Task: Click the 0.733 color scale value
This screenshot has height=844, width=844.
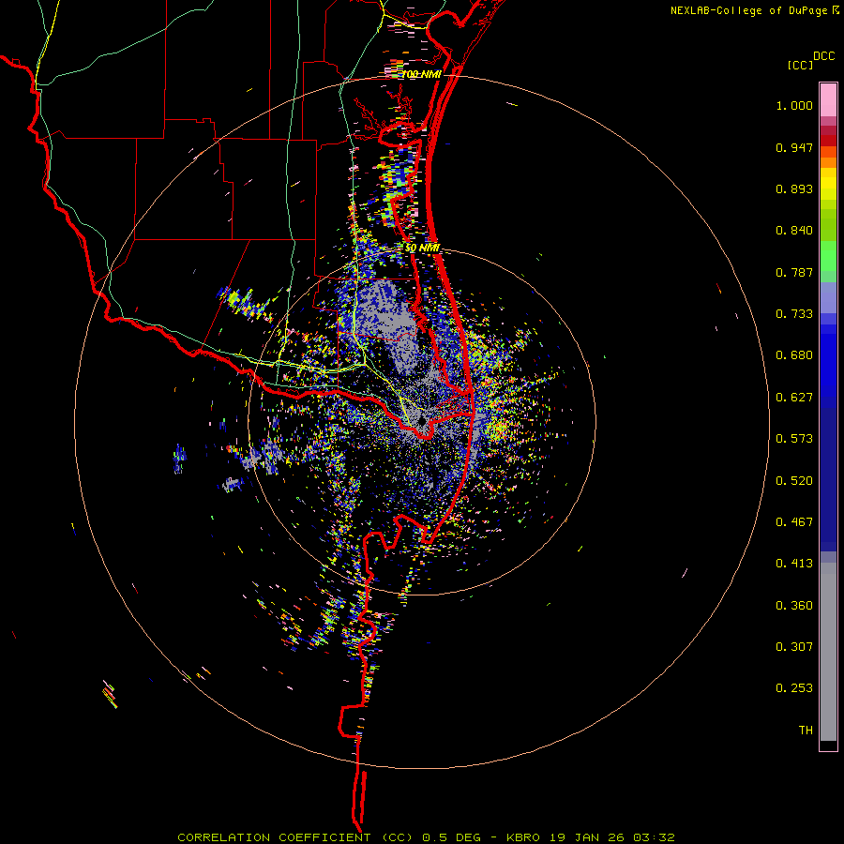Action: tap(794, 314)
